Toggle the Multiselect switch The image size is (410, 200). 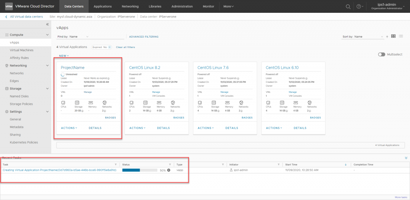[382, 54]
